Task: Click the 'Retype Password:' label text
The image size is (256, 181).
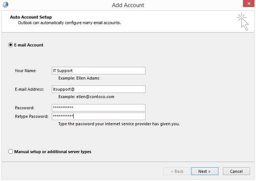Action: pyautogui.click(x=32, y=116)
